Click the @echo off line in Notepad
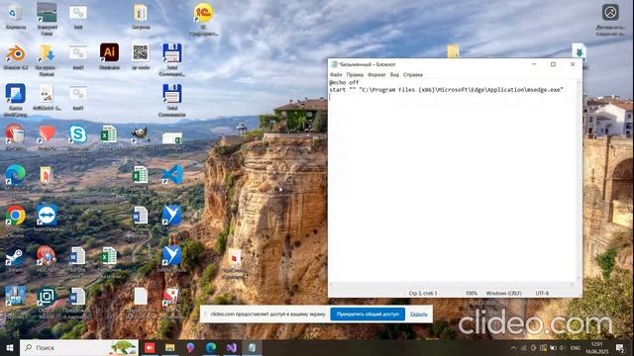The width and height of the screenshot is (634, 356). (x=344, y=82)
